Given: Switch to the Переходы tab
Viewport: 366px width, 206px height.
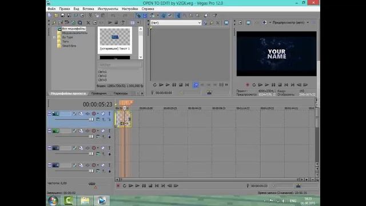Looking at the screenshot, I should 121,93.
